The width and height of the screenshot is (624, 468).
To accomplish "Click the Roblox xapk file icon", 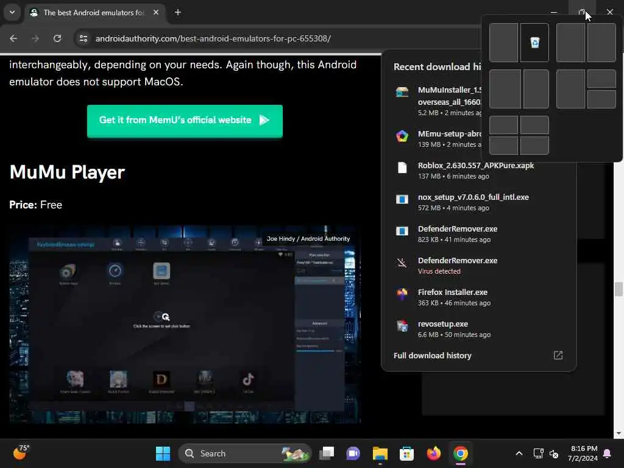I will pos(402,168).
